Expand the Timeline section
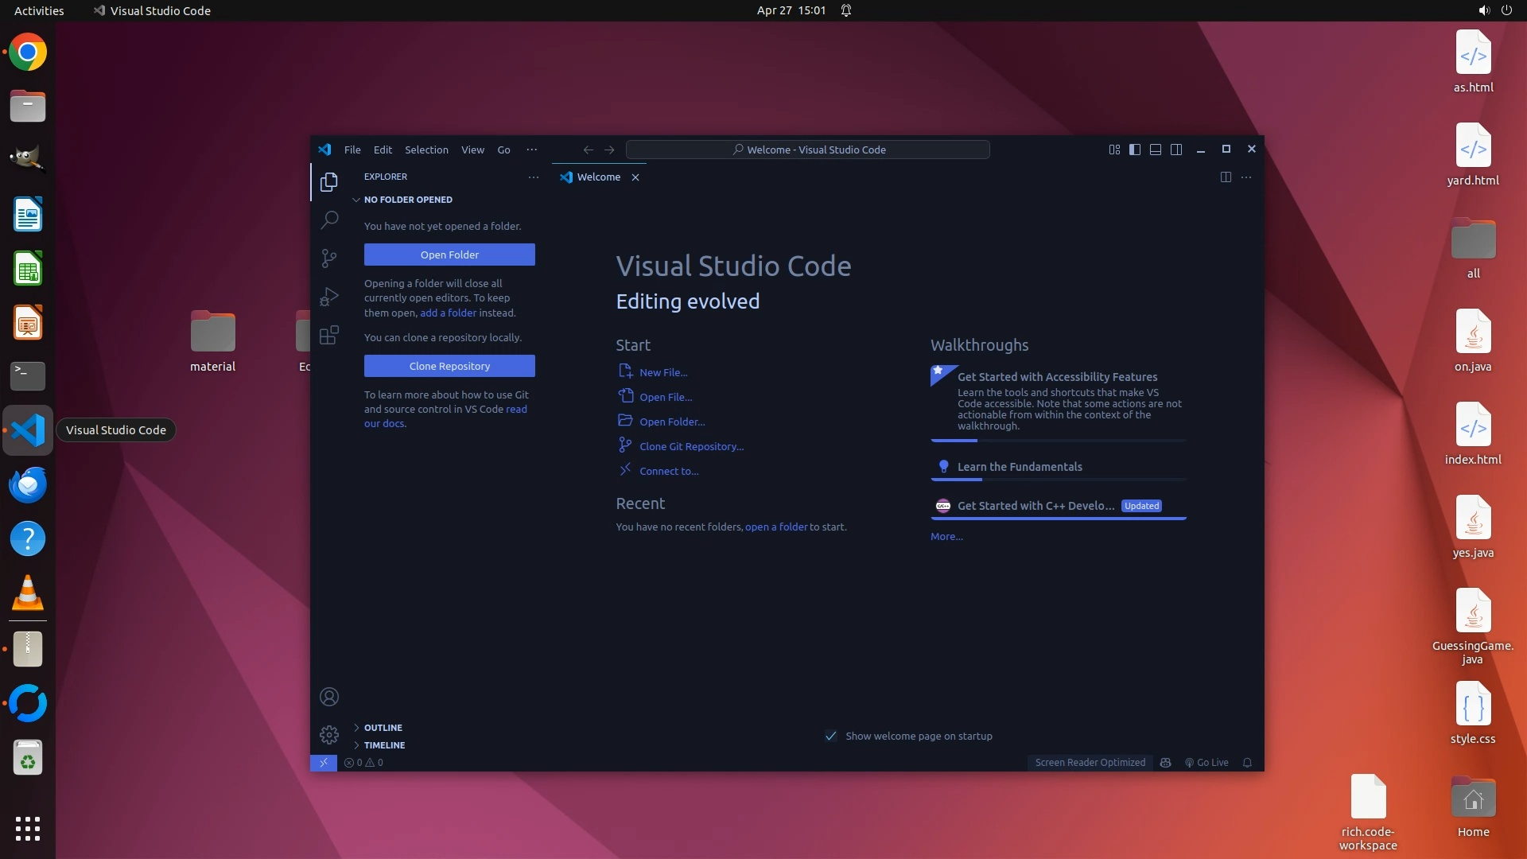Image resolution: width=1527 pixels, height=859 pixels. [x=384, y=745]
